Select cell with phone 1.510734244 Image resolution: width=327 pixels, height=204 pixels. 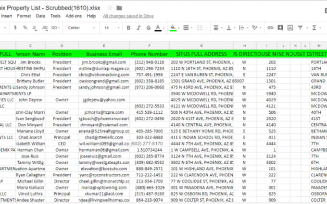click(150, 150)
